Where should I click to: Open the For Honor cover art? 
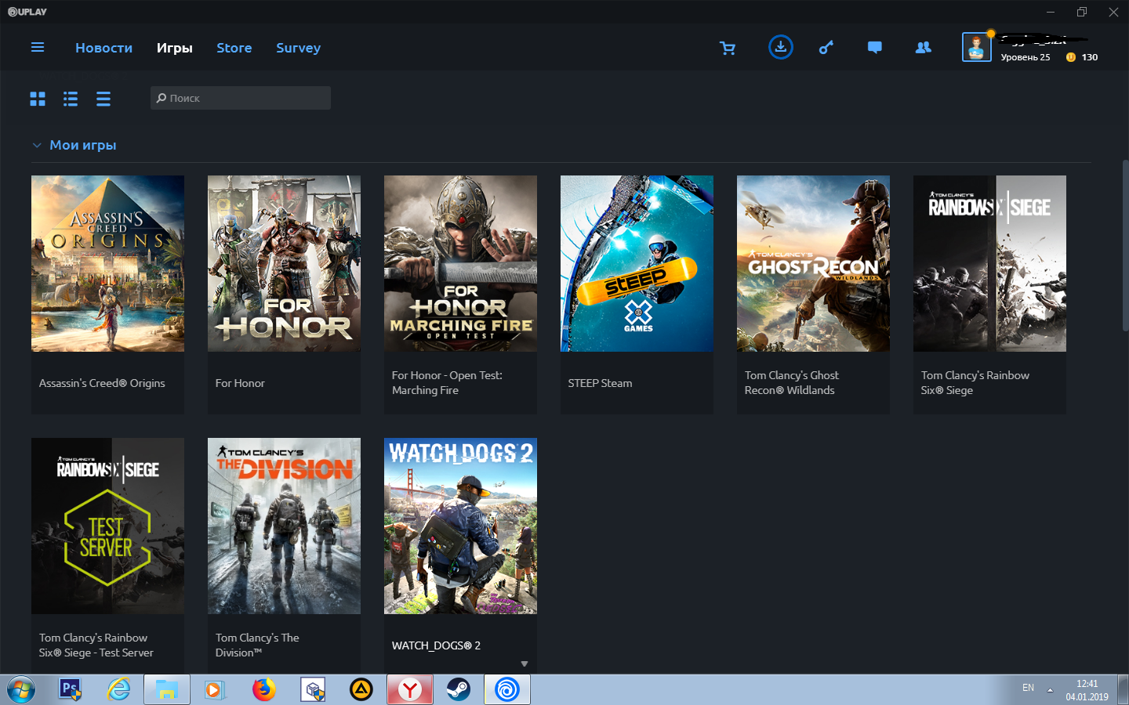pyautogui.click(x=284, y=263)
